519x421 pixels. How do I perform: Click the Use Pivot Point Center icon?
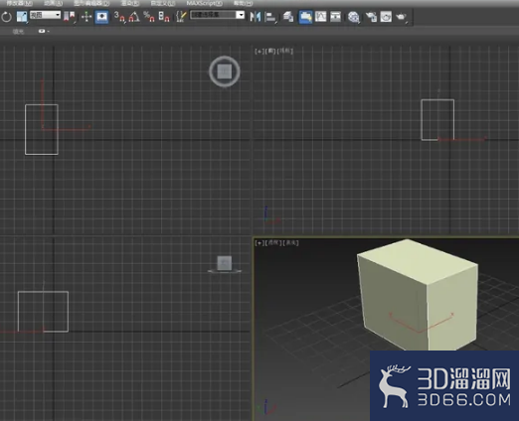[x=70, y=17]
